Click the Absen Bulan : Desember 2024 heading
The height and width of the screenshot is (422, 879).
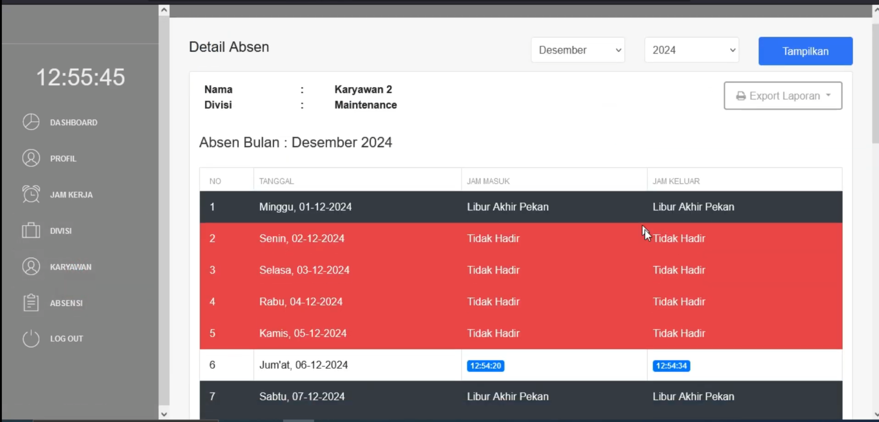(x=296, y=142)
